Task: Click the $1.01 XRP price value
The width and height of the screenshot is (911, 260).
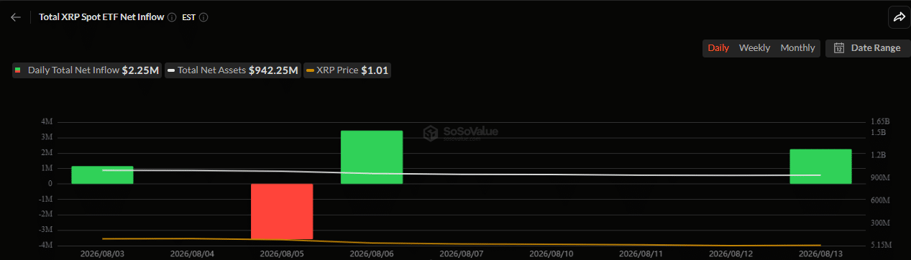Action: [x=375, y=70]
